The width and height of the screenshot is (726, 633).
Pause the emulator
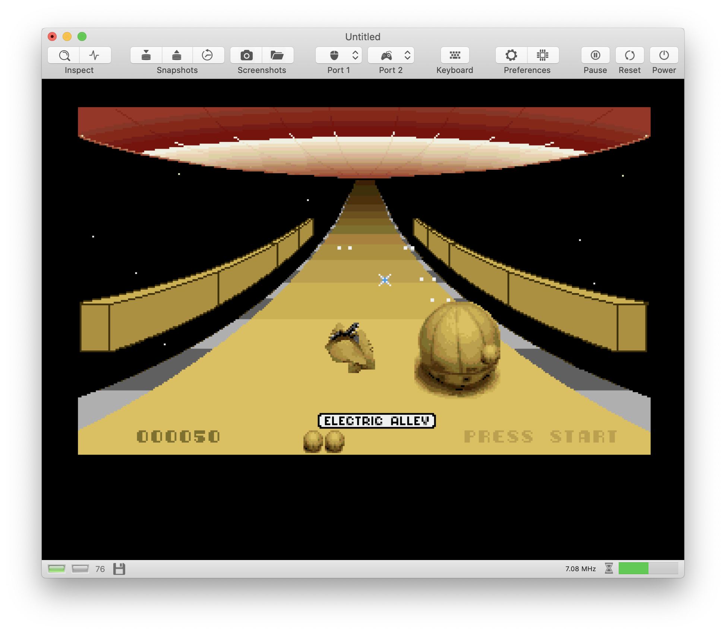click(x=595, y=55)
